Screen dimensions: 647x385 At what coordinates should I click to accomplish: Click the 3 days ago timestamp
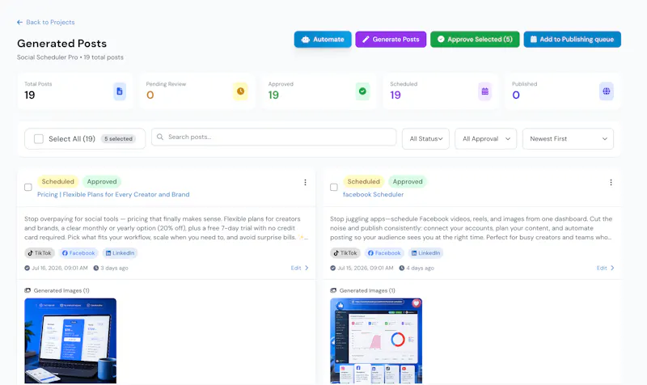pyautogui.click(x=111, y=268)
